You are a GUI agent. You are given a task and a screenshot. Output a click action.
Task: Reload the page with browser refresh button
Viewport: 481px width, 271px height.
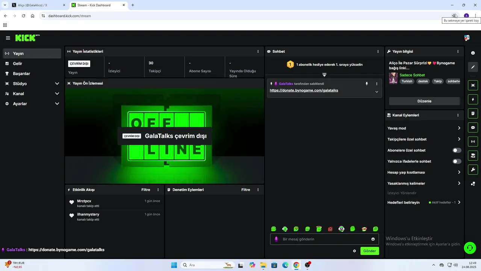click(x=23, y=16)
